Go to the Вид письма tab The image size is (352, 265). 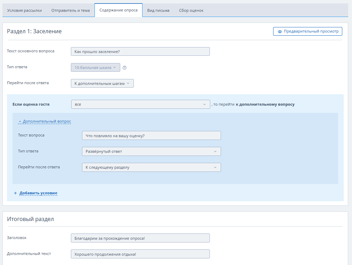tap(158, 10)
